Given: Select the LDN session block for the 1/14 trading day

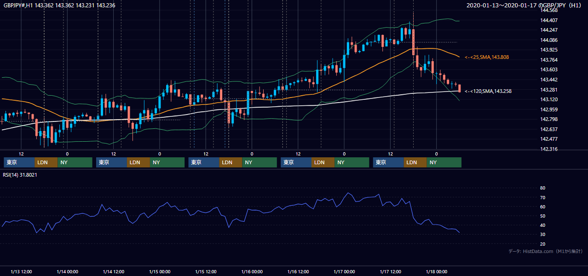Looking at the screenshot, I should [x=138, y=162].
